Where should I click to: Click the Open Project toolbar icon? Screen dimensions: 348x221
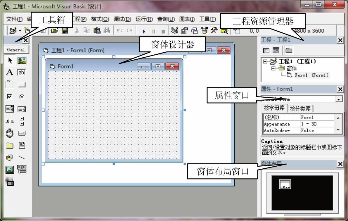pyautogui.click(x=55, y=30)
